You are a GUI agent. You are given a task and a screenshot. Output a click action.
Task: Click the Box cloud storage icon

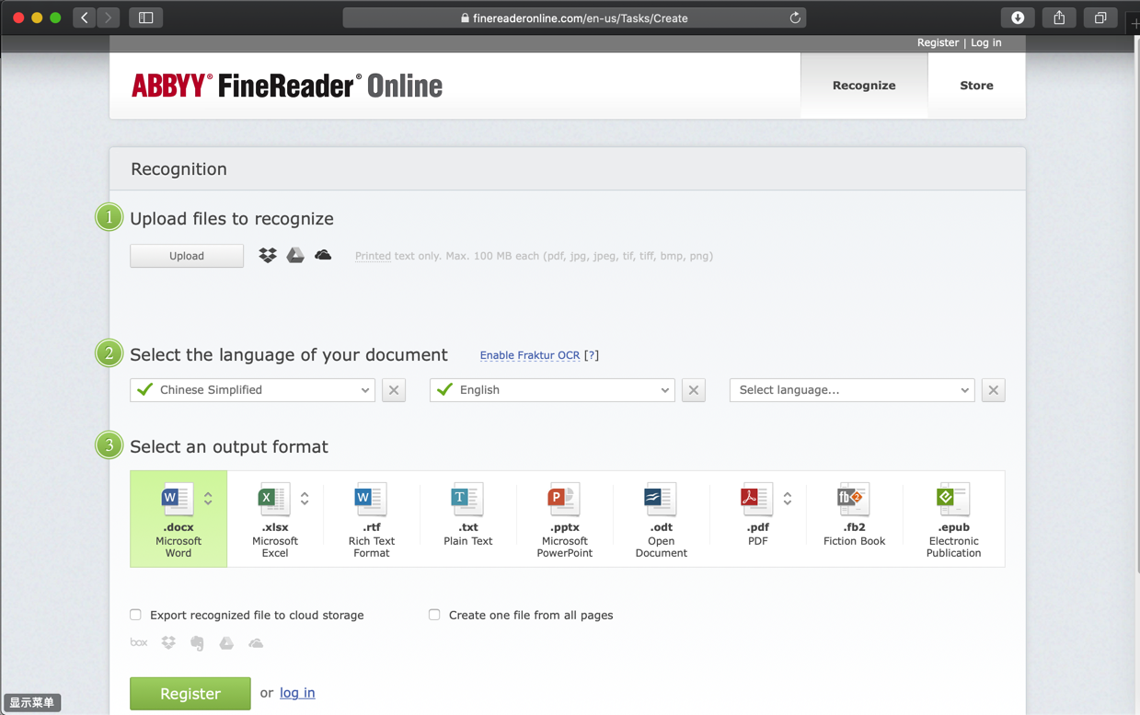[x=139, y=642]
